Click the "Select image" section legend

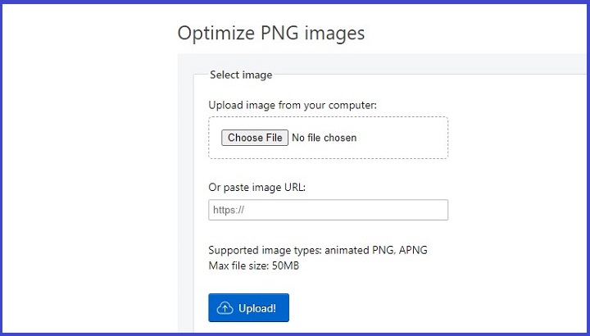click(x=241, y=75)
